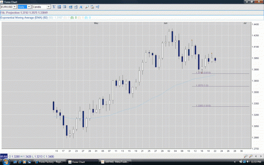Click the 1.3500 price axis label
The height and width of the screenshot is (165, 264).
[x=255, y=92]
